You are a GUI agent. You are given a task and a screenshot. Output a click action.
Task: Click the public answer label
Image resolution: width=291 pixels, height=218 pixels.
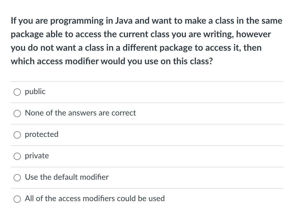(35, 91)
